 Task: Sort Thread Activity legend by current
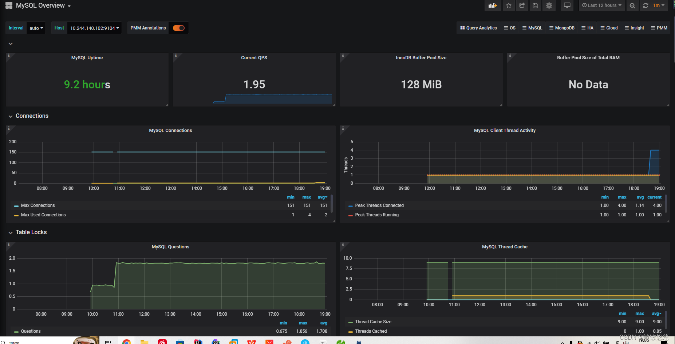point(654,197)
